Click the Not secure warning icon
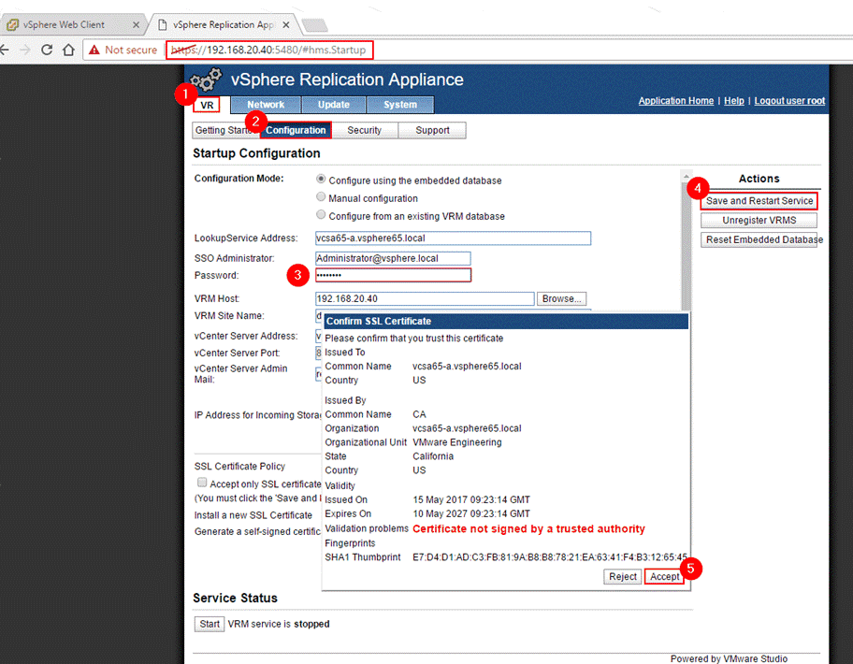Screen dimensions: 853x664 coord(94,50)
